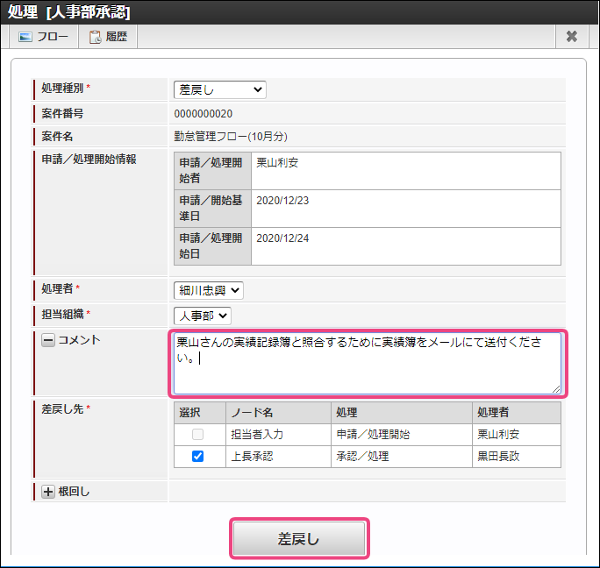Click the 上長承認 node name cell
Image resolution: width=600 pixels, height=568 pixels.
coord(278,457)
